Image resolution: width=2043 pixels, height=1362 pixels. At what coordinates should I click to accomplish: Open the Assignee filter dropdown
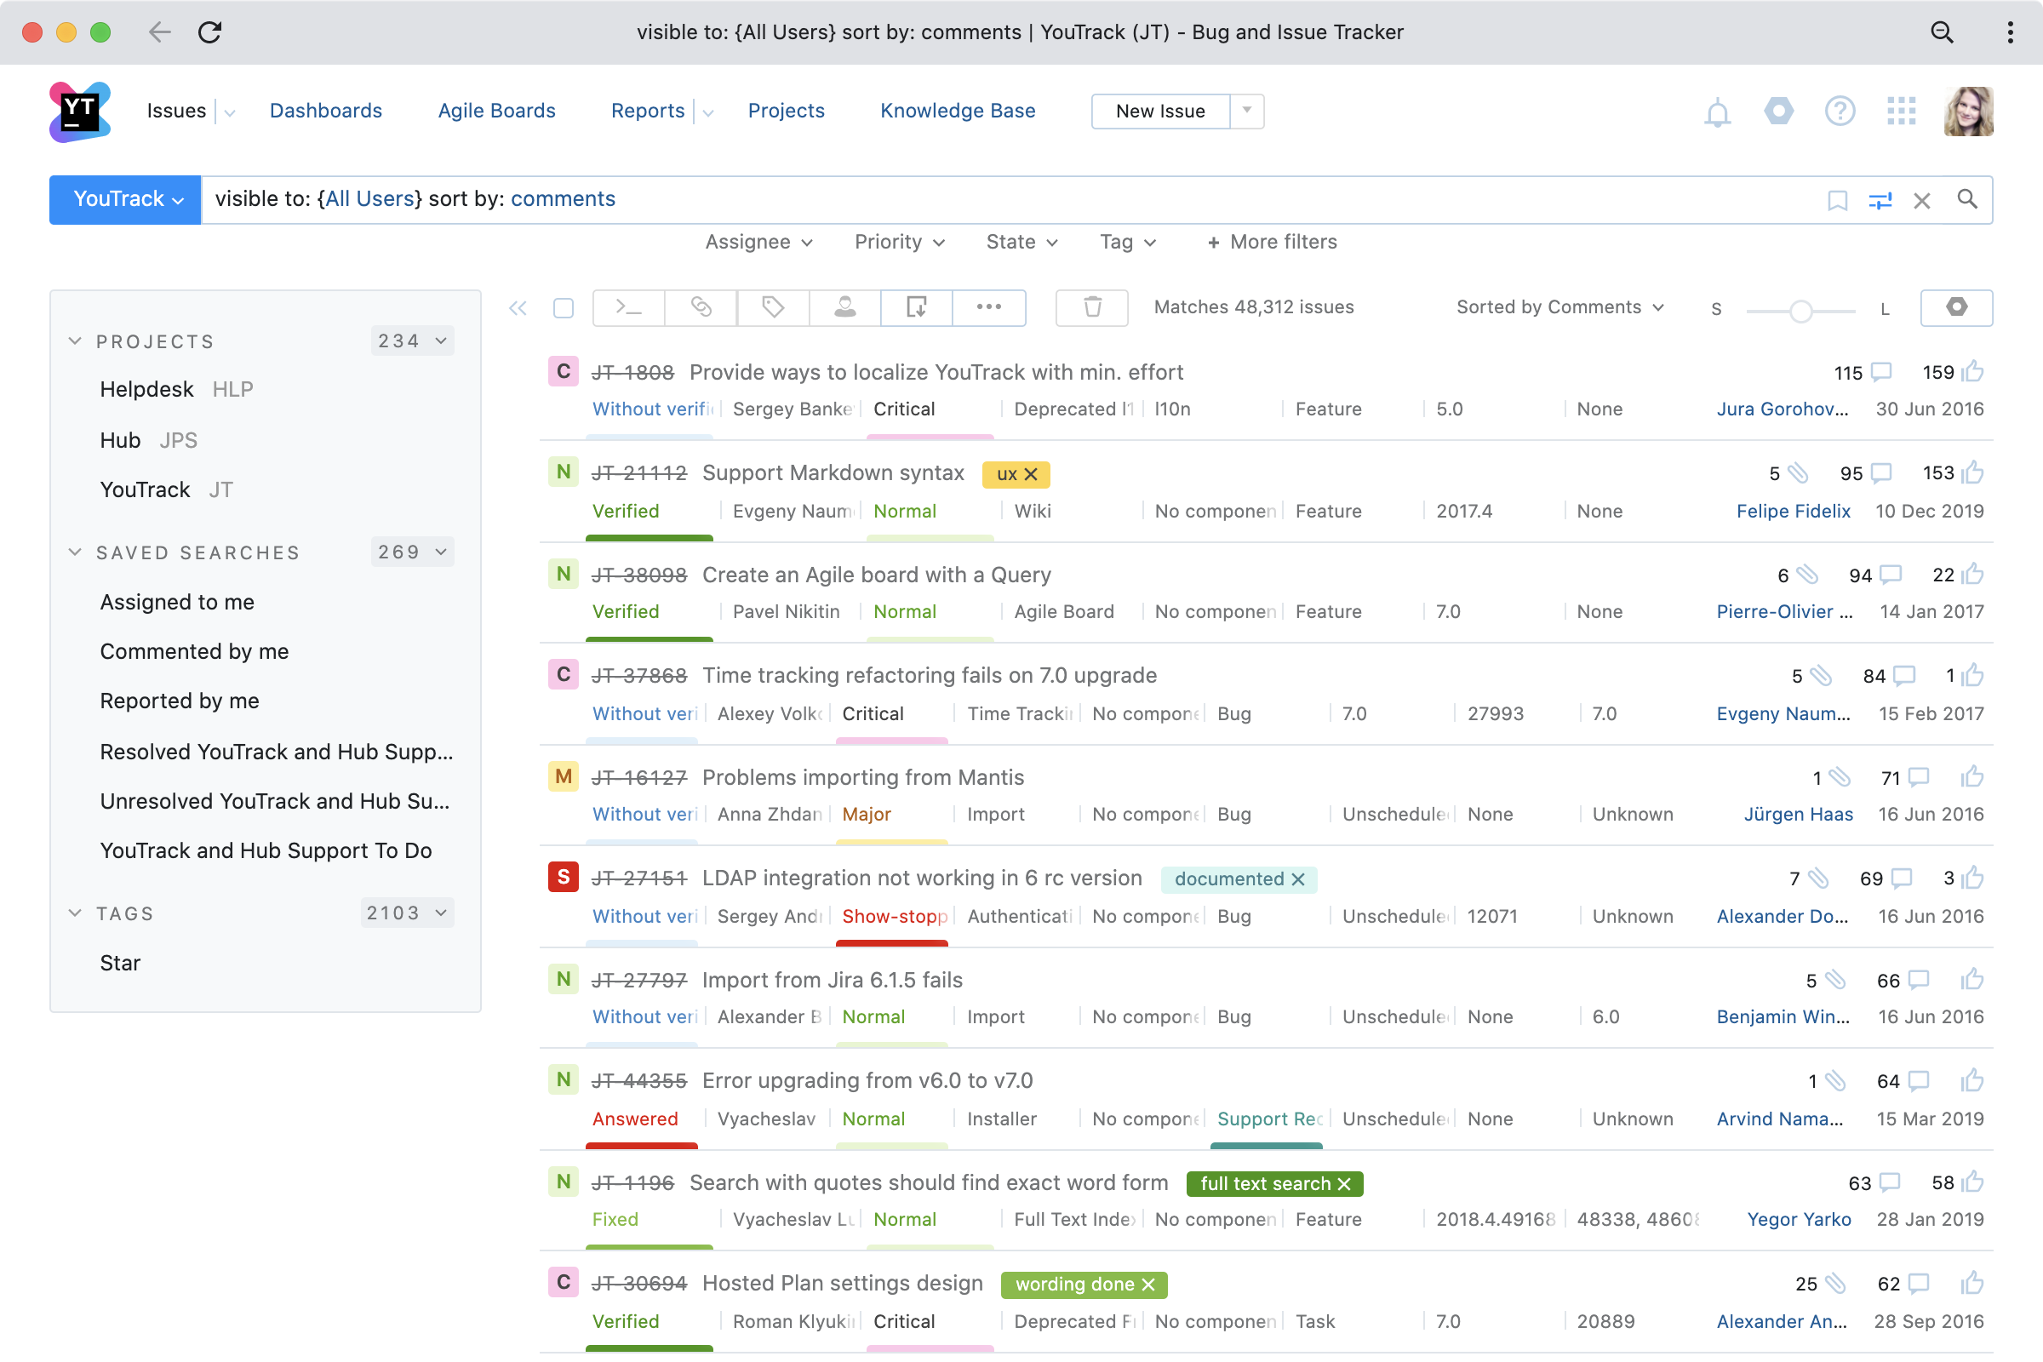[x=758, y=243]
